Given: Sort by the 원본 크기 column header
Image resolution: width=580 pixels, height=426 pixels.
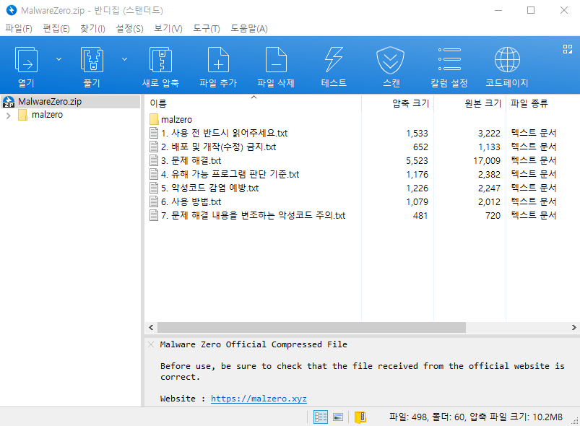Looking at the screenshot, I should (469, 103).
